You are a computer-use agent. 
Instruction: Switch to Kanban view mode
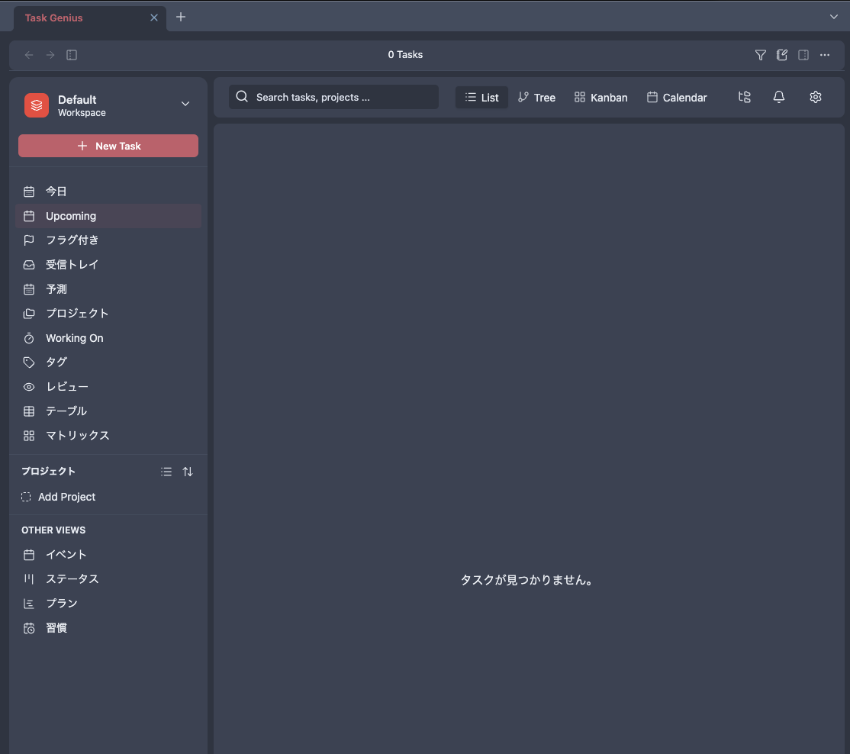click(601, 98)
